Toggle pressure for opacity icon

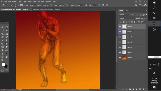51,5
